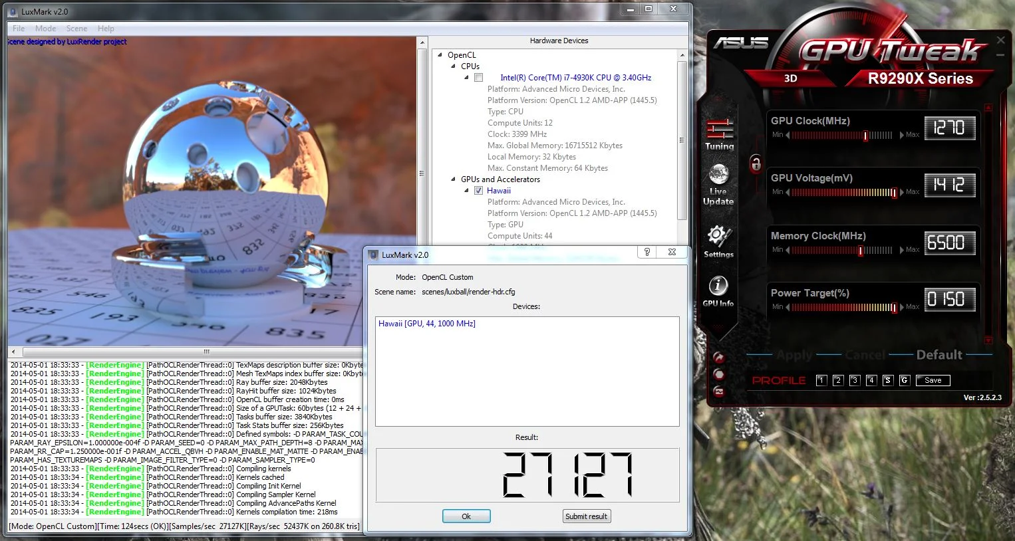Open the Tuning panel in GPU Tweak
Image resolution: width=1015 pixels, height=541 pixels.
(719, 134)
